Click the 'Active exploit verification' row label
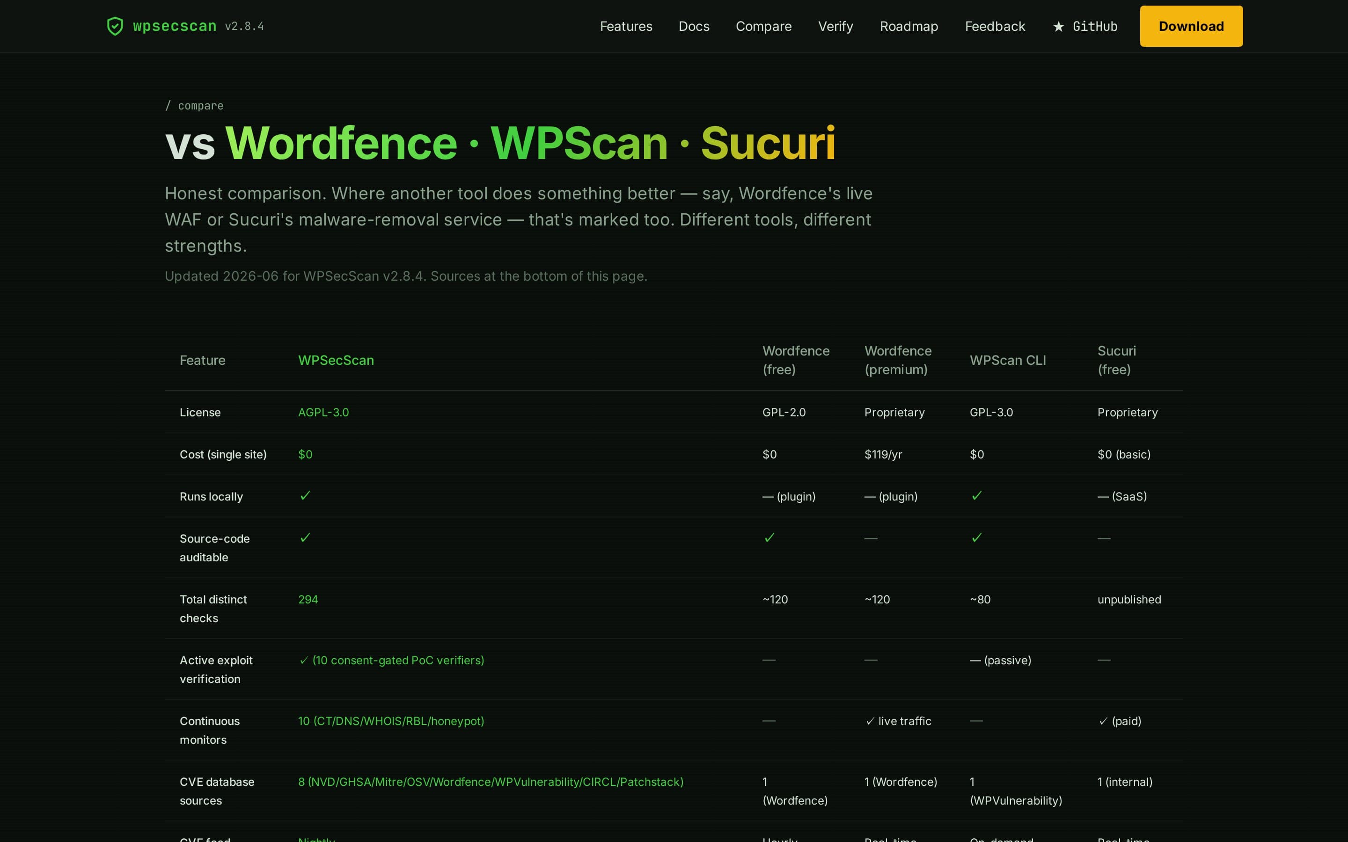 [x=216, y=669]
